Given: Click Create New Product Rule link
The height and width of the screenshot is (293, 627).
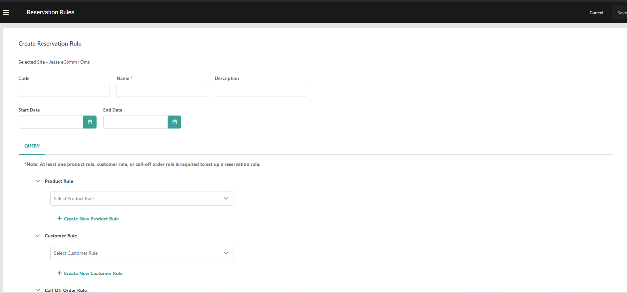Looking at the screenshot, I should pyautogui.click(x=91, y=219).
